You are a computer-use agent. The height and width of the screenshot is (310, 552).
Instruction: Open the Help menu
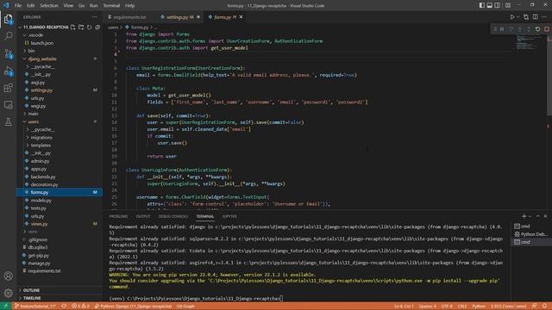pos(130,5)
